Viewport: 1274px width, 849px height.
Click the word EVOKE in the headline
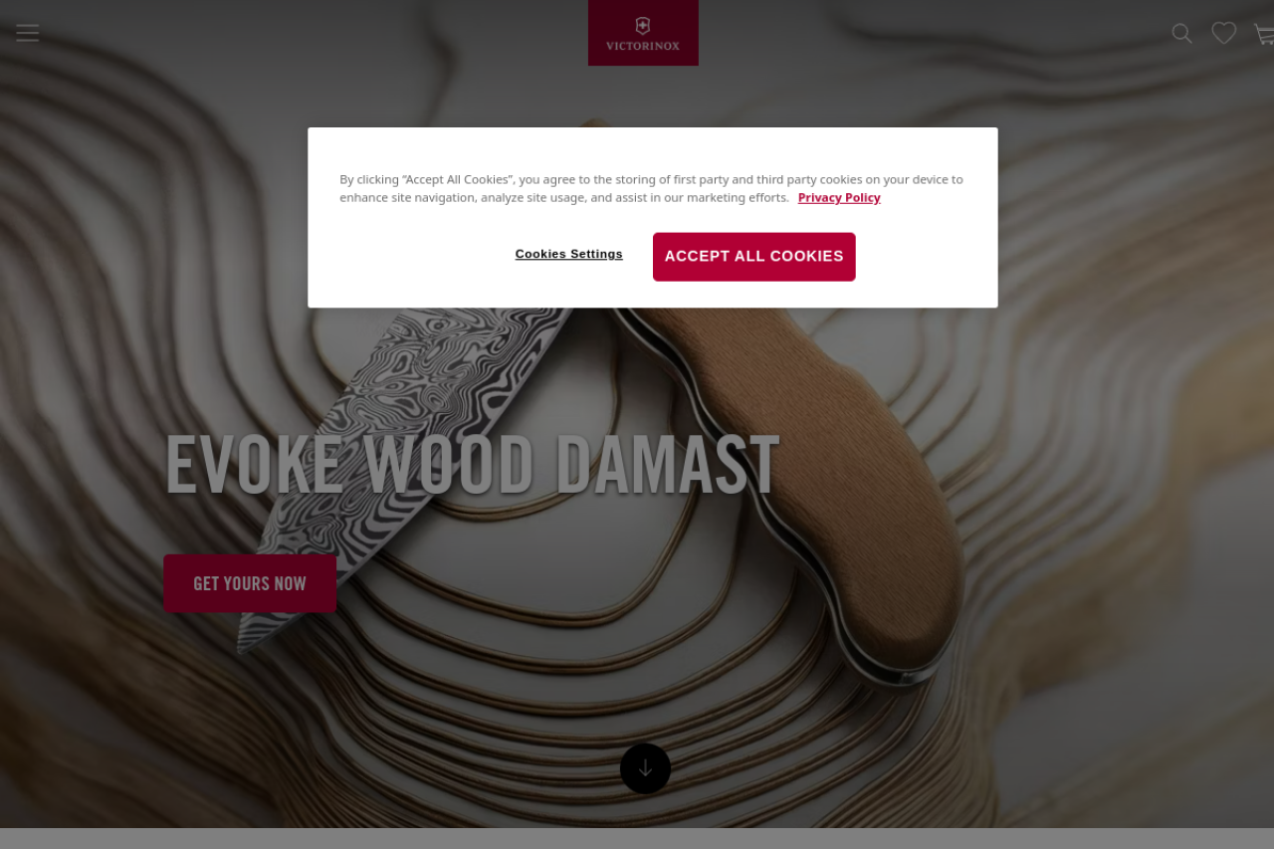[x=254, y=465]
